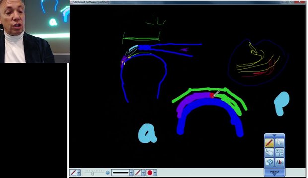
Task: Click the pen type icon in bottom toolbar
Action: click(x=73, y=173)
